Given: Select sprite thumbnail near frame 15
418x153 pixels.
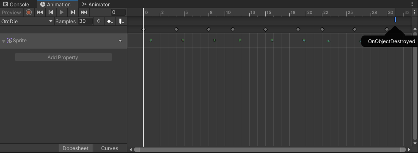Looking at the screenshot, I should pos(272,41).
